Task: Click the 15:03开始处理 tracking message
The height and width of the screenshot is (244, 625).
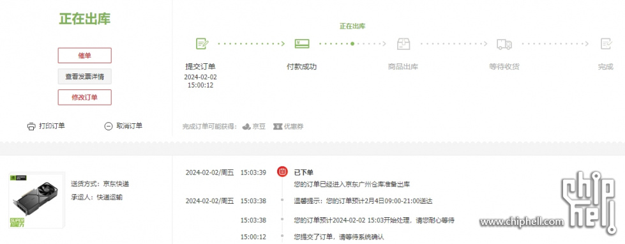Action: tap(374, 220)
